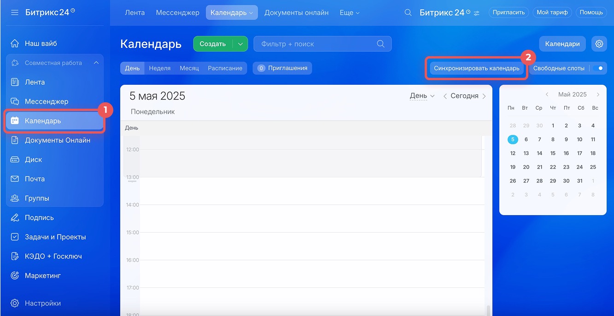Screen dimensions: 614x316
Task: Expand the Еще menu in top navigation
Action: [349, 12]
